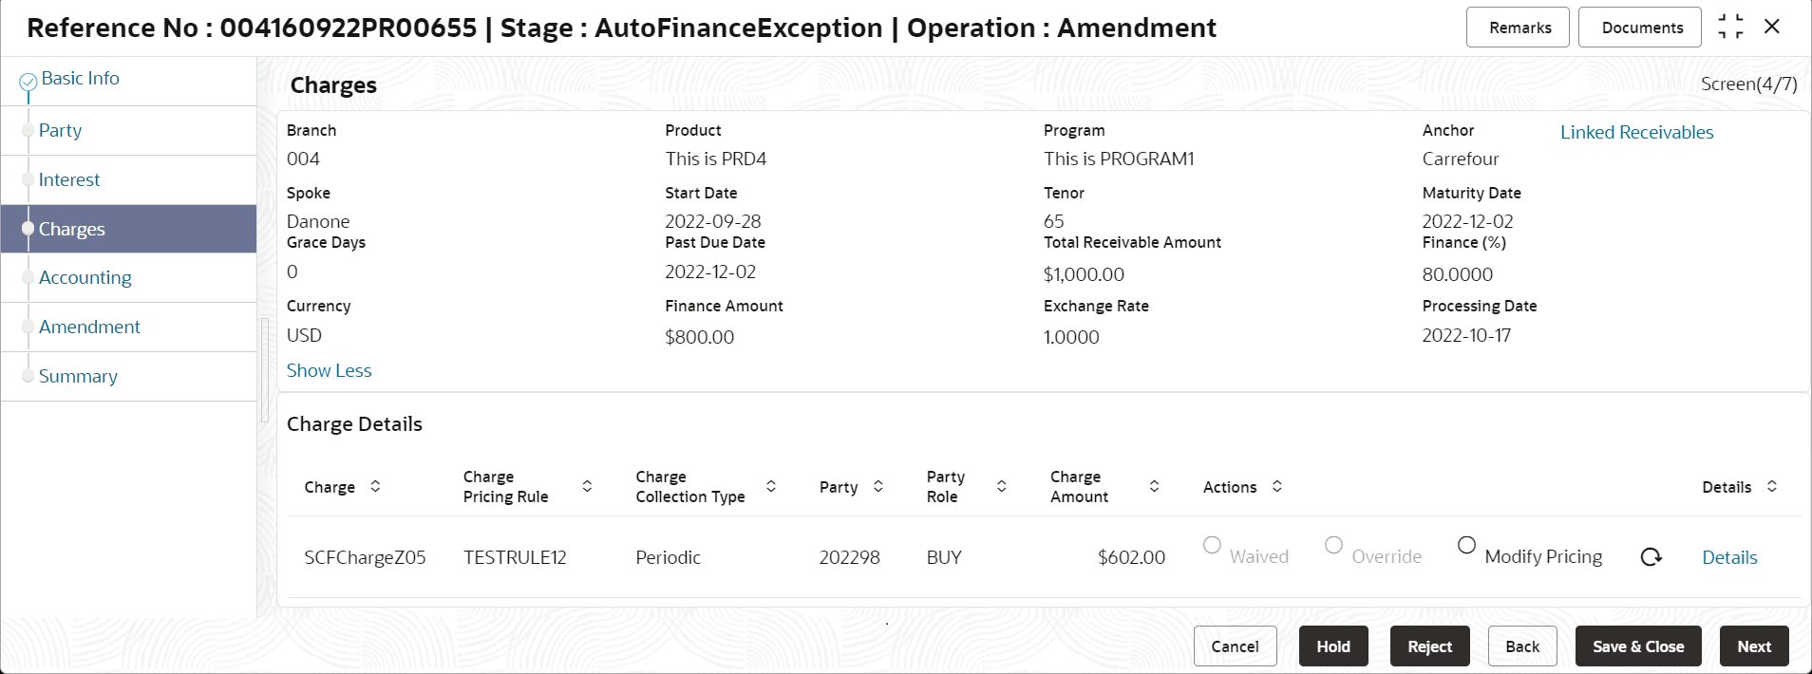
Task: Click the Save & Close button
Action: [1637, 646]
